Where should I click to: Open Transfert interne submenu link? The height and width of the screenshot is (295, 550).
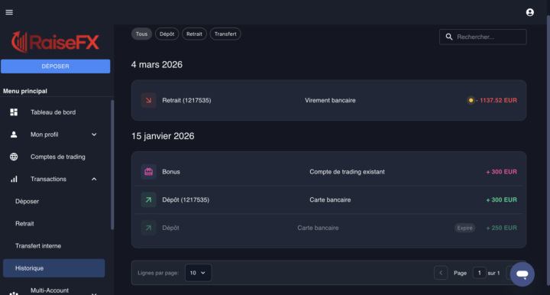point(38,246)
